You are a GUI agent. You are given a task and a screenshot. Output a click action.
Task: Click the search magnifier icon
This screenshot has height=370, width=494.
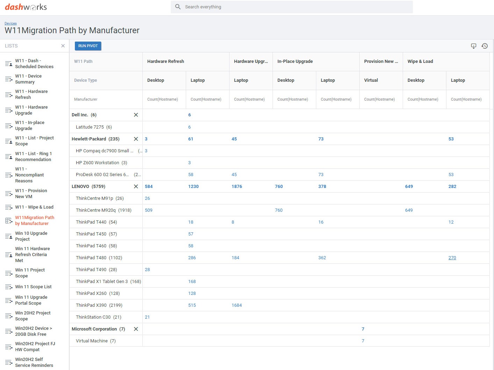click(178, 7)
